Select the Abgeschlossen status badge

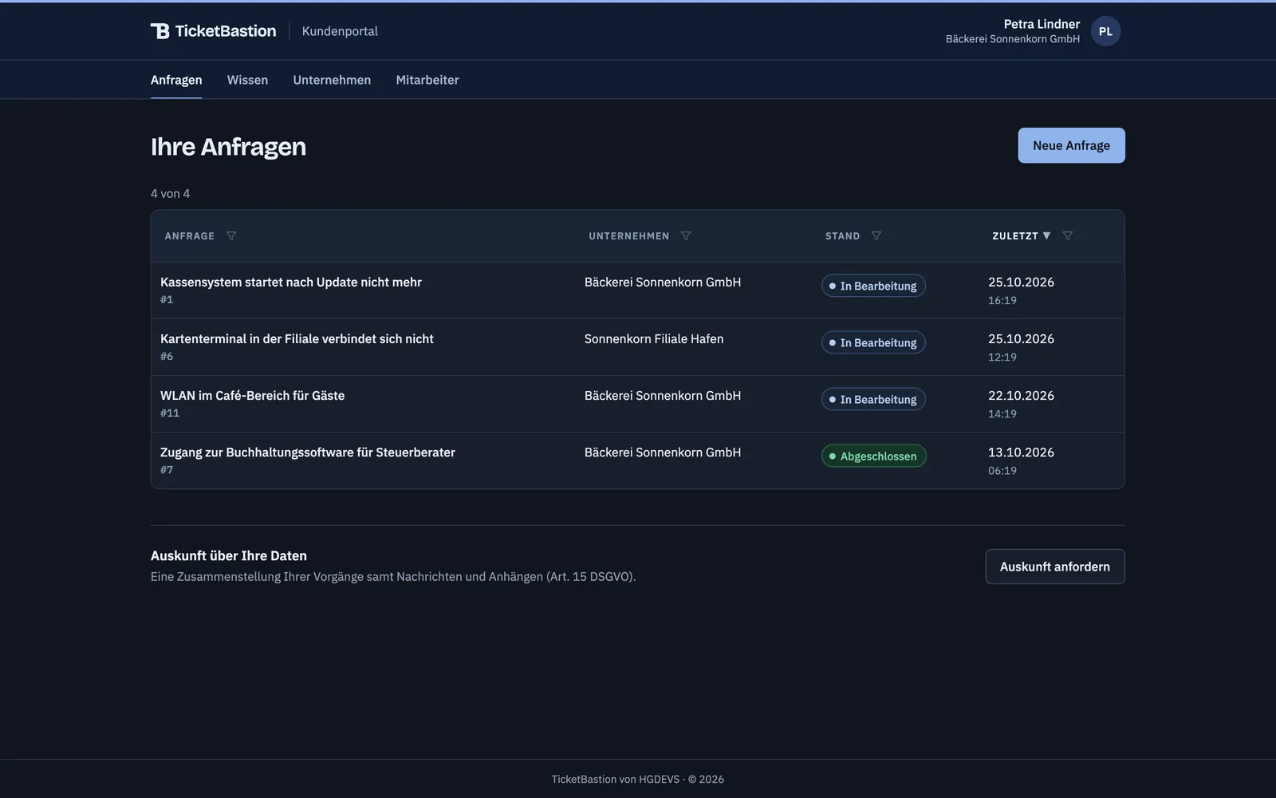pos(874,456)
